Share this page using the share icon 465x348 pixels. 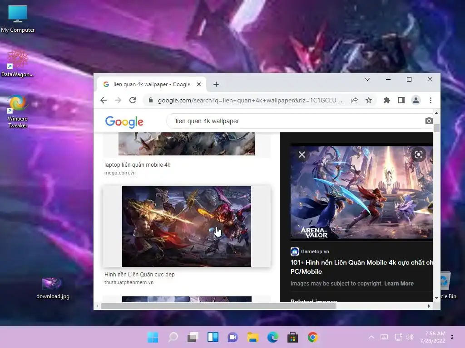click(x=354, y=100)
